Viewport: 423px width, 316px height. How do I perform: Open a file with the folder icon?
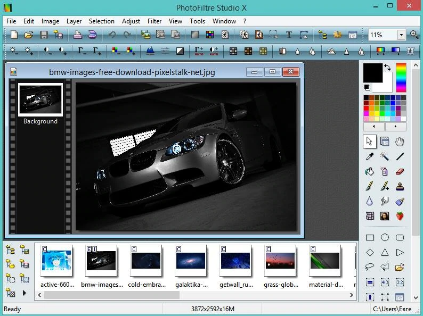(x=29, y=35)
